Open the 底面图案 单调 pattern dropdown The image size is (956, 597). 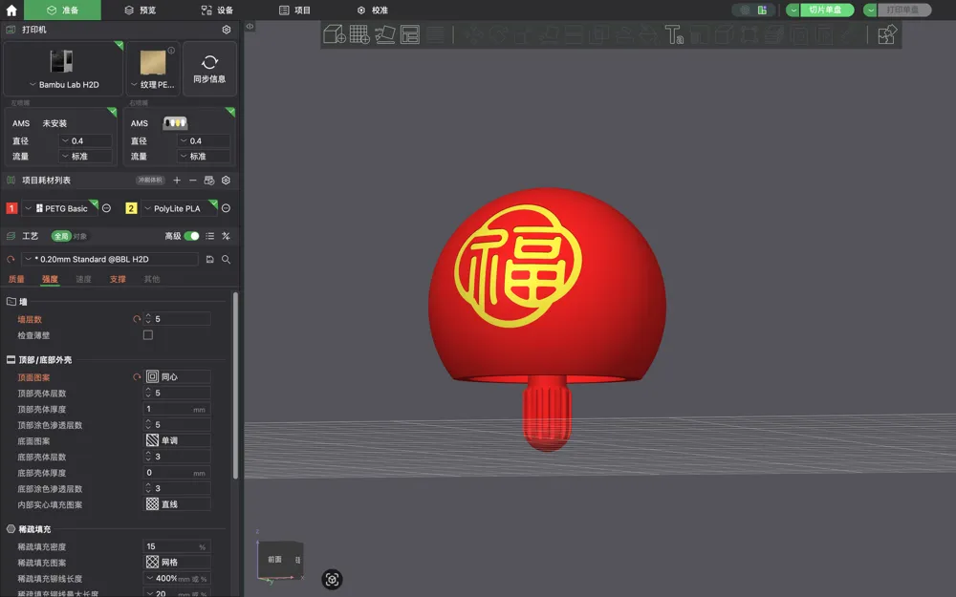178,440
